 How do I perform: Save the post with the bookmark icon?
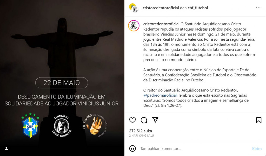click(x=259, y=120)
